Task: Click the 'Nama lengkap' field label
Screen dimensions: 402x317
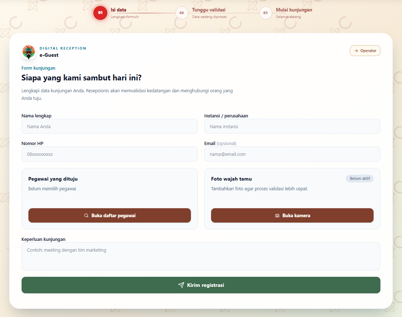Action: [x=36, y=116]
